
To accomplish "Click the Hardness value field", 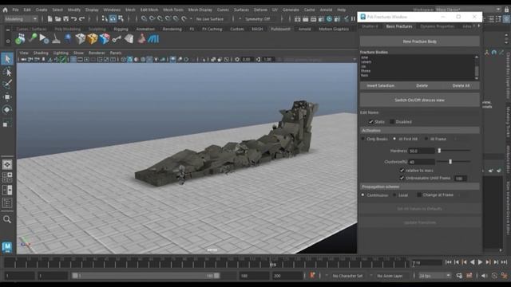I will point(422,151).
